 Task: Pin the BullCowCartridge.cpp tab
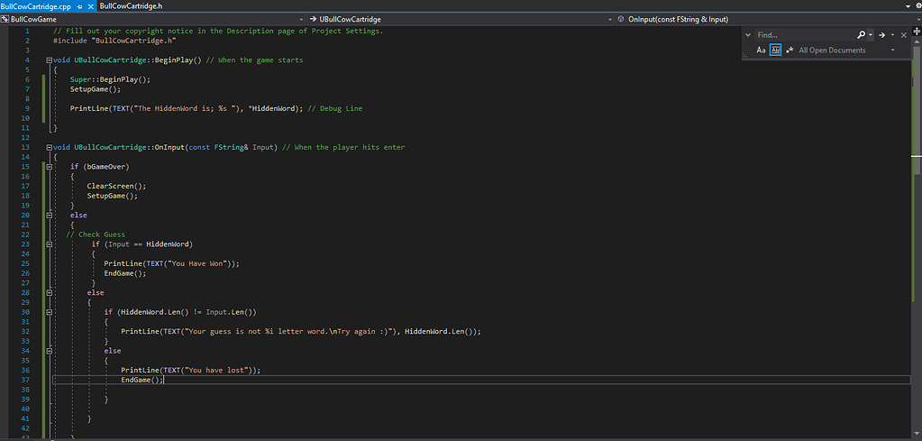click(x=79, y=6)
